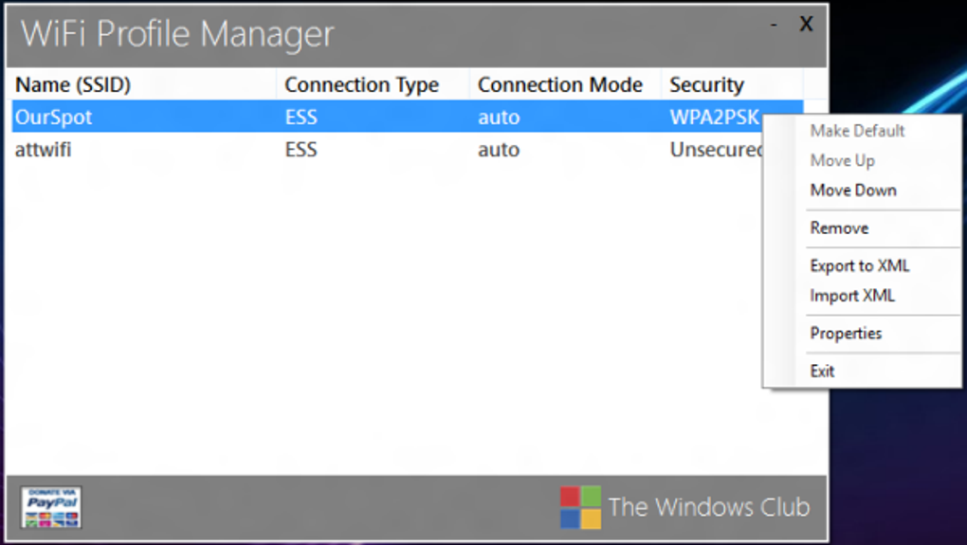The height and width of the screenshot is (545, 967).
Task: Click the PayPal donate icon
Action: tap(51, 507)
